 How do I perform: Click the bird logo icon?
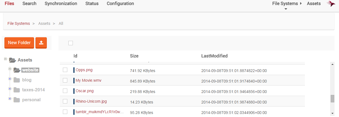(x=331, y=4)
